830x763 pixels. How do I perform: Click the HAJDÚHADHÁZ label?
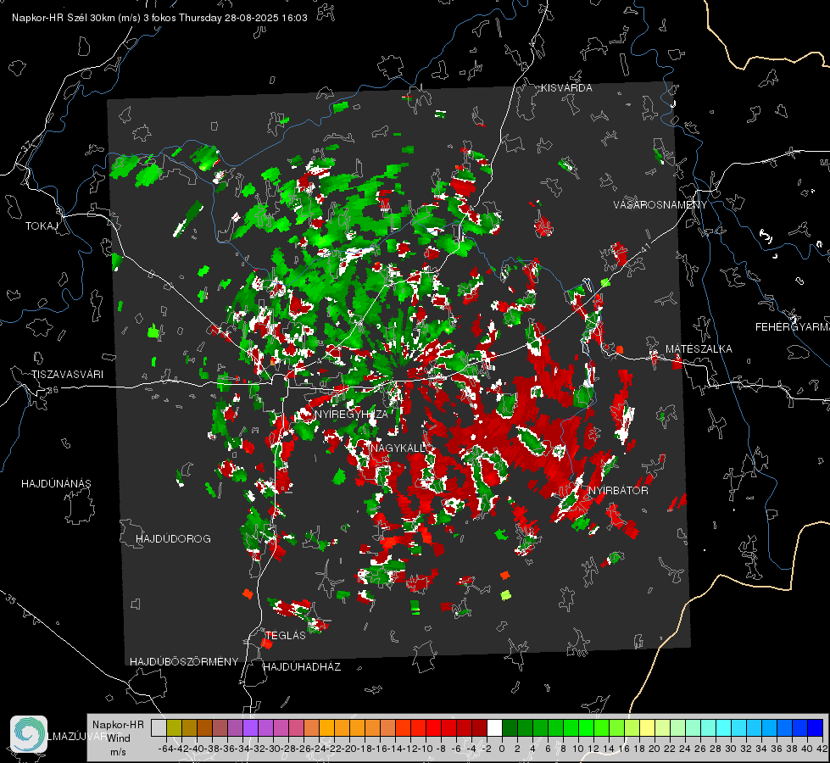pyautogui.click(x=302, y=667)
